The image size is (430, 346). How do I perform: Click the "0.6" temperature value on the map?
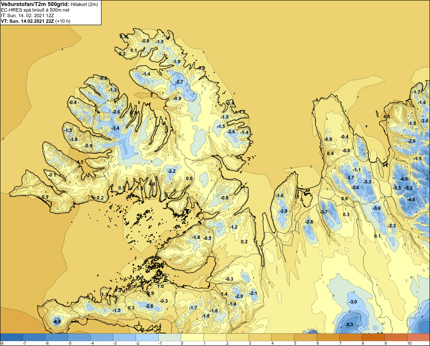pyautogui.click(x=189, y=178)
